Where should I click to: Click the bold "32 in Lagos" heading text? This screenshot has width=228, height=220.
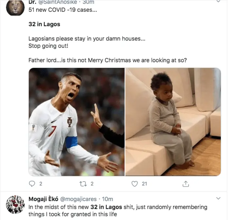tap(44, 24)
